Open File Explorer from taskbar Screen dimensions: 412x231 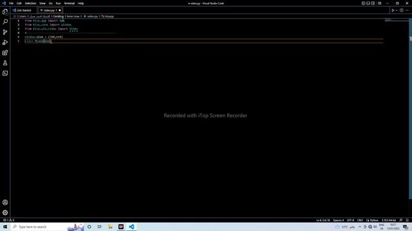click(x=110, y=227)
